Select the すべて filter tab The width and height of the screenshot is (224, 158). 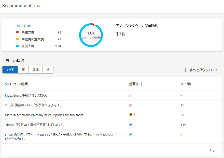point(10,70)
